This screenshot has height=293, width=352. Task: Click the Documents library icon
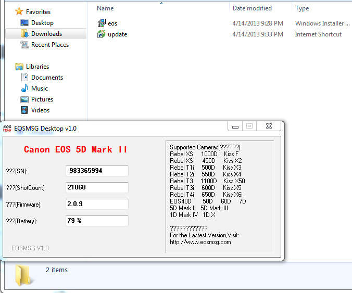pyautogui.click(x=24, y=77)
